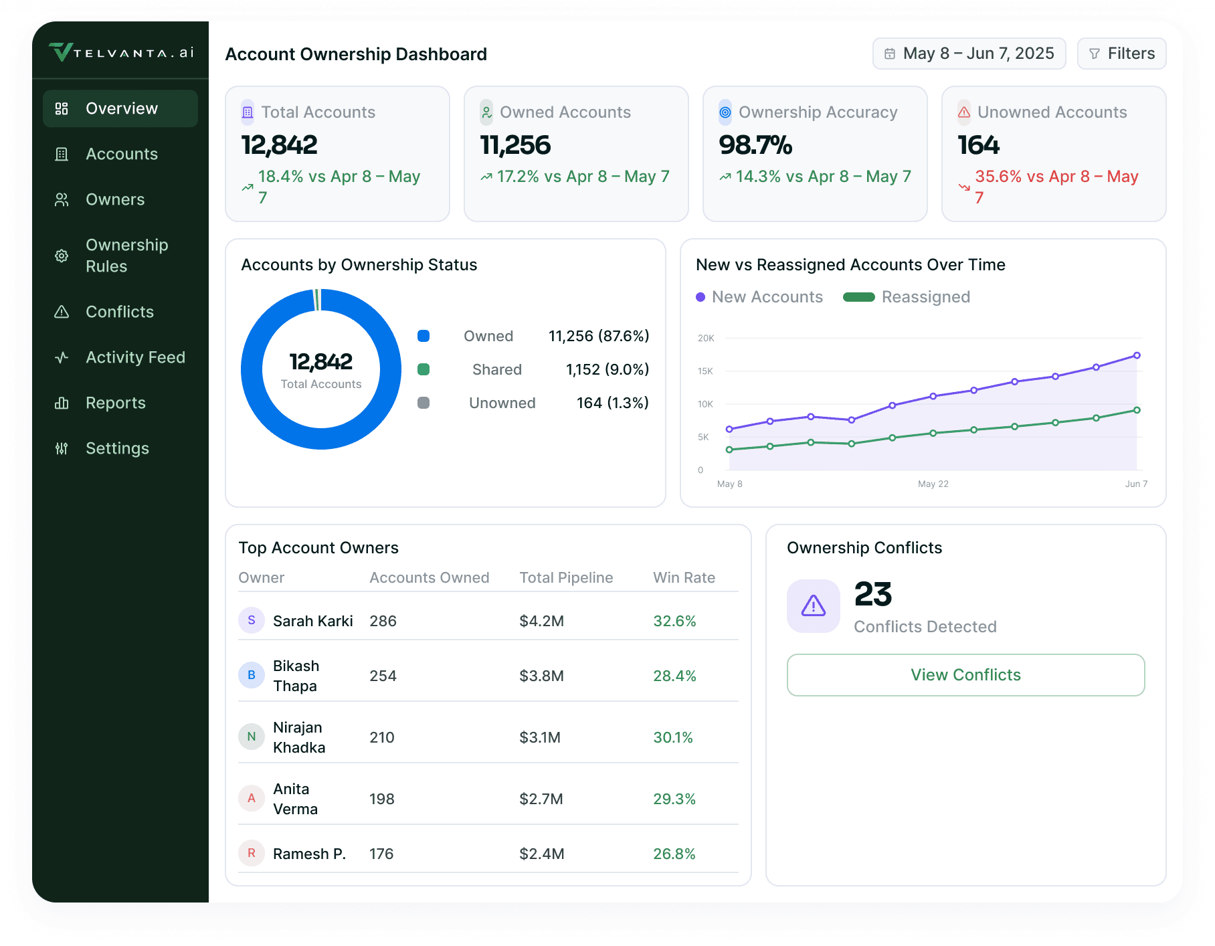Image resolution: width=1215 pixels, height=946 pixels.
Task: Click the gray Unowned legend swatch
Action: 424,403
